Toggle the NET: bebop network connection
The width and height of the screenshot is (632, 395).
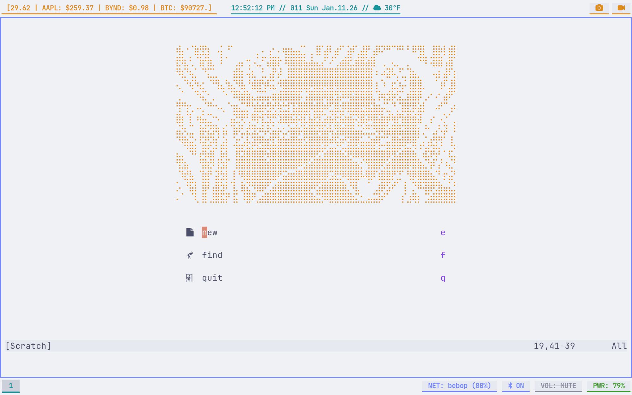pos(459,386)
